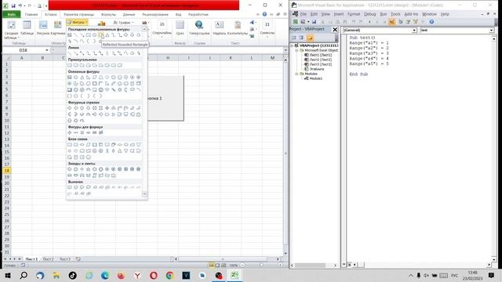Pick the highlighted rounded rectangle in recently used shapes
The height and width of the screenshot is (282, 502).
pyautogui.click(x=101, y=34)
